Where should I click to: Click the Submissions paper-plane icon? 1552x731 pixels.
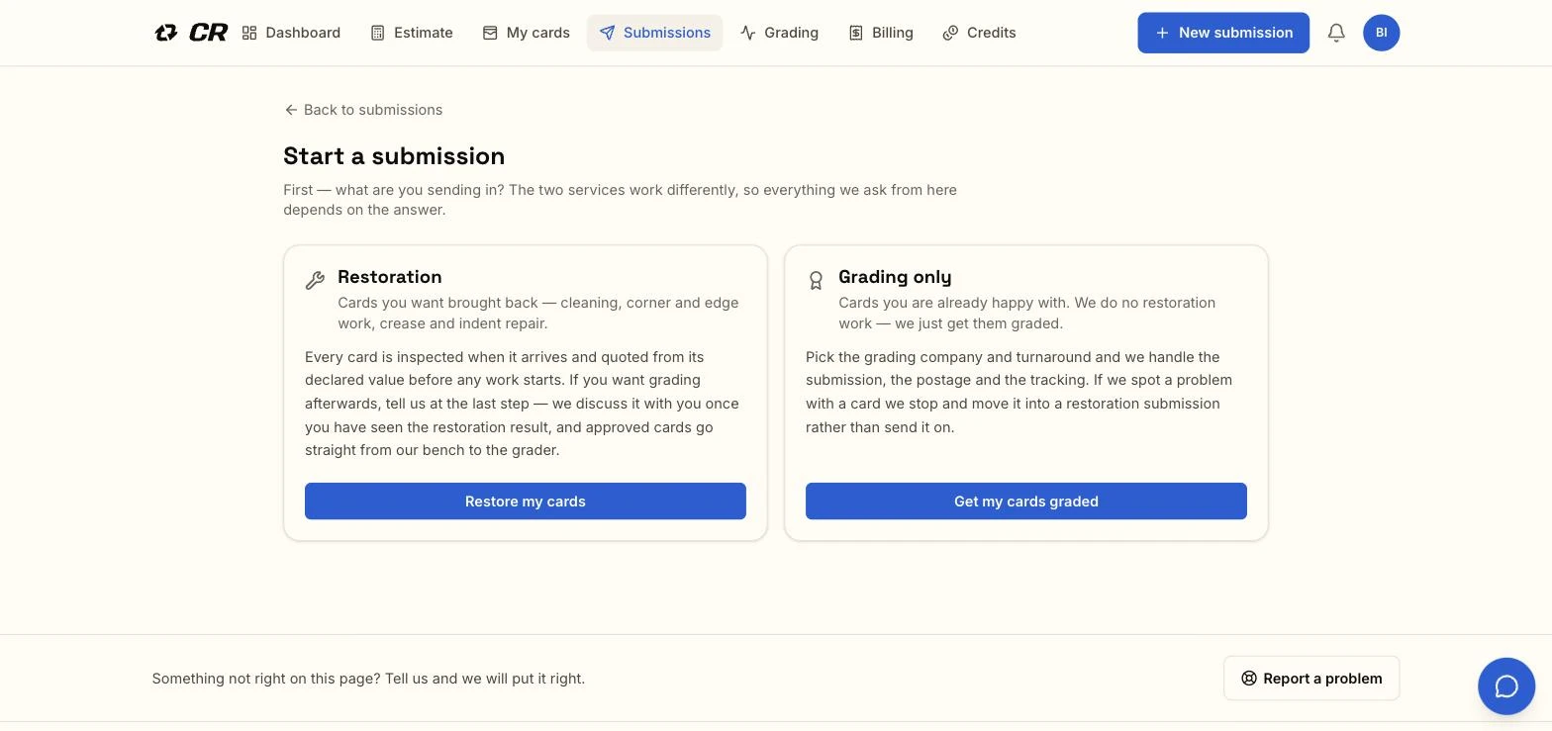pyautogui.click(x=607, y=33)
